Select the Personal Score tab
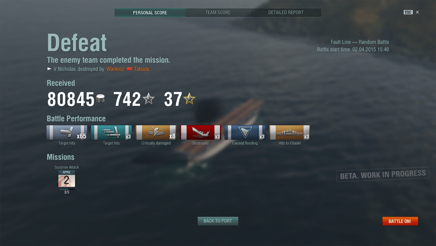This screenshot has height=246, width=436. coord(150,12)
